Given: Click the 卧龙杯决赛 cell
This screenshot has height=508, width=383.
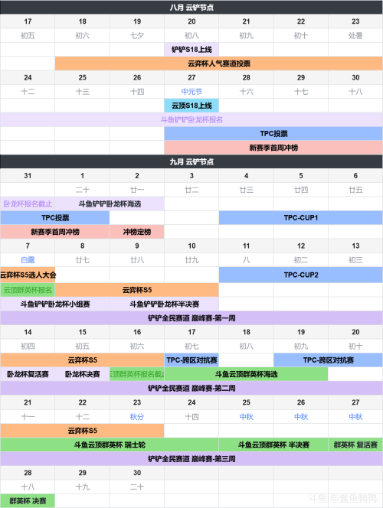Looking at the screenshot, I should coord(83,374).
